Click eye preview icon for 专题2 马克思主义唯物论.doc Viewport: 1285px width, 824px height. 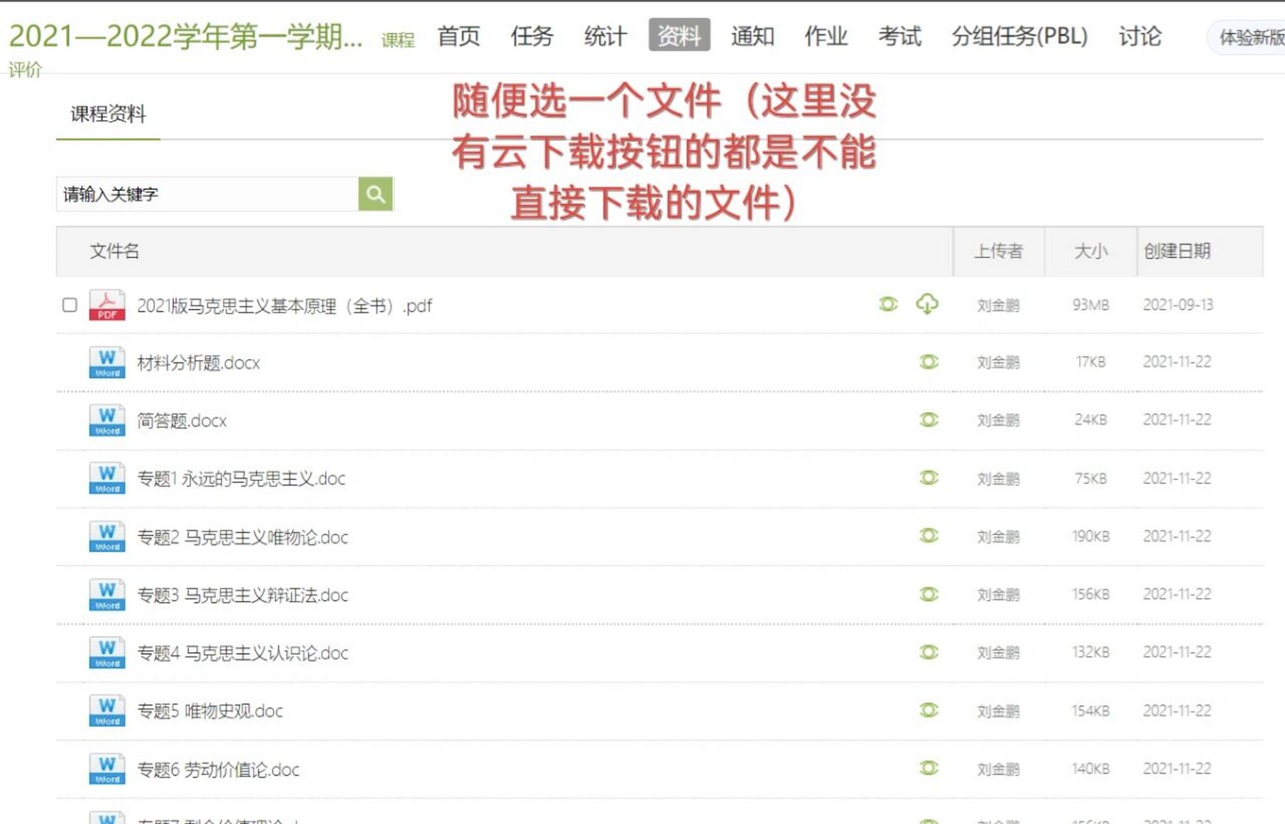pyautogui.click(x=928, y=536)
